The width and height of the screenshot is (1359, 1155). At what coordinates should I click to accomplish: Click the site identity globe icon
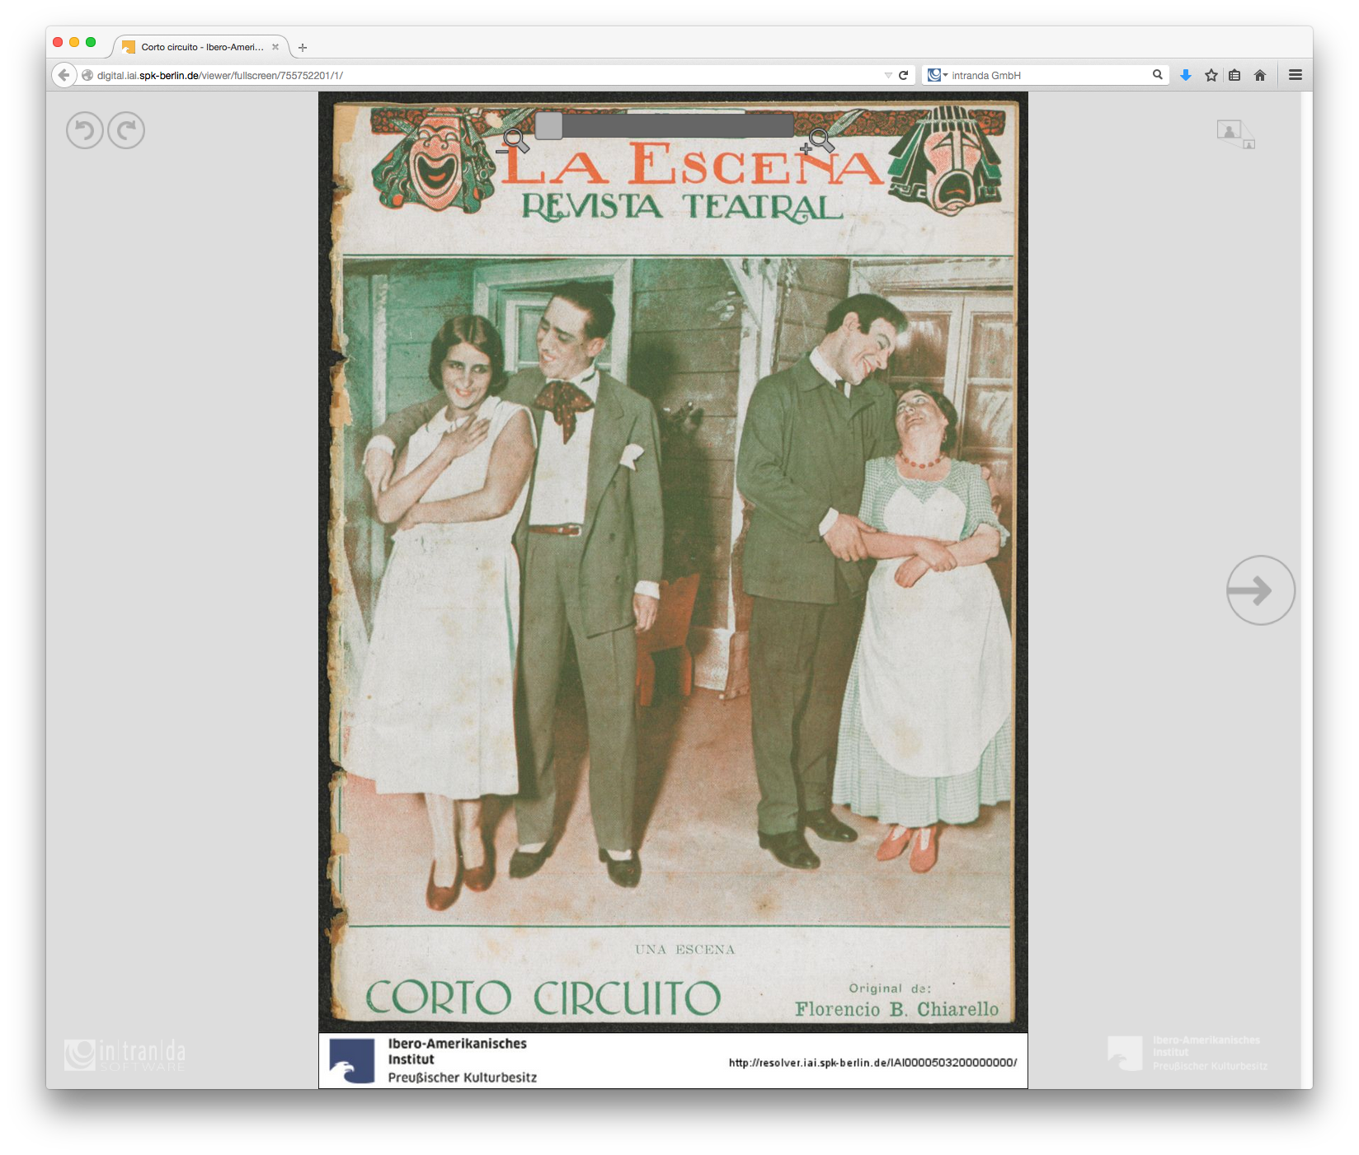87,75
